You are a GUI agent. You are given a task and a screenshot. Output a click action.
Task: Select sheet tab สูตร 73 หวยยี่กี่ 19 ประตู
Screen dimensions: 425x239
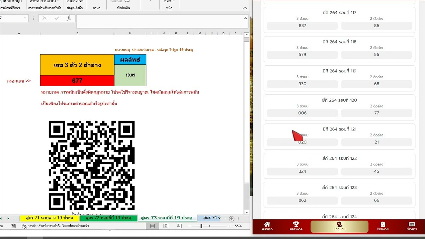point(167,218)
